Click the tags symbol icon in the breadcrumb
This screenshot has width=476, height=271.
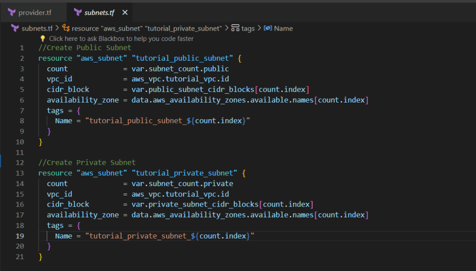coord(235,28)
